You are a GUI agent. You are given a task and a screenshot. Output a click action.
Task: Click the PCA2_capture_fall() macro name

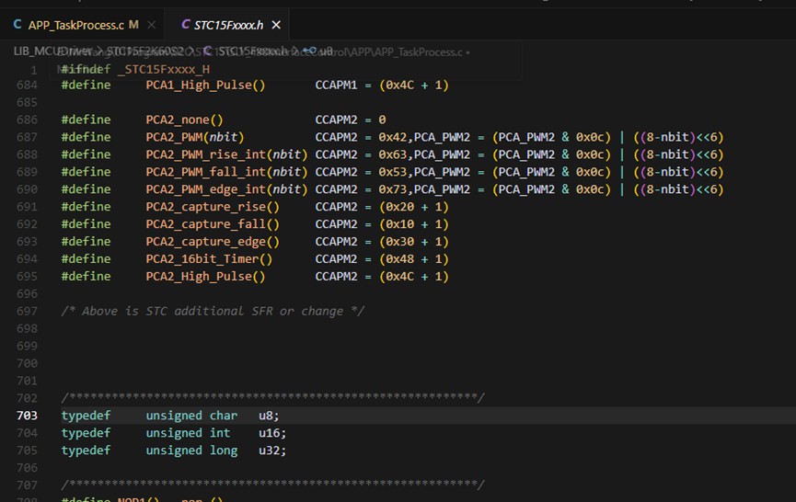(x=213, y=224)
